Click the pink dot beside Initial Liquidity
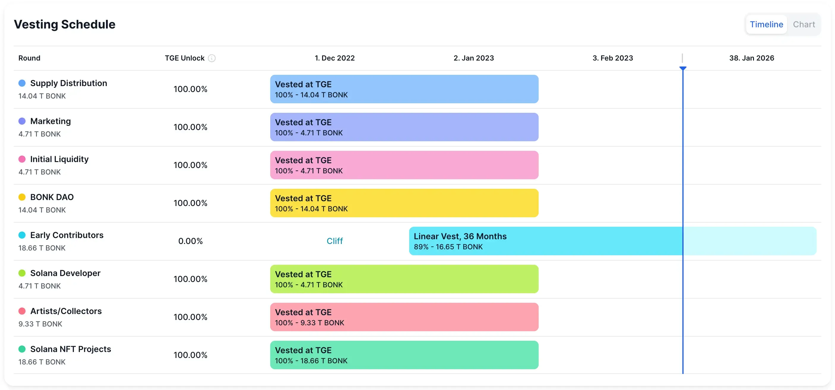This screenshot has height=390, width=835. (22, 159)
